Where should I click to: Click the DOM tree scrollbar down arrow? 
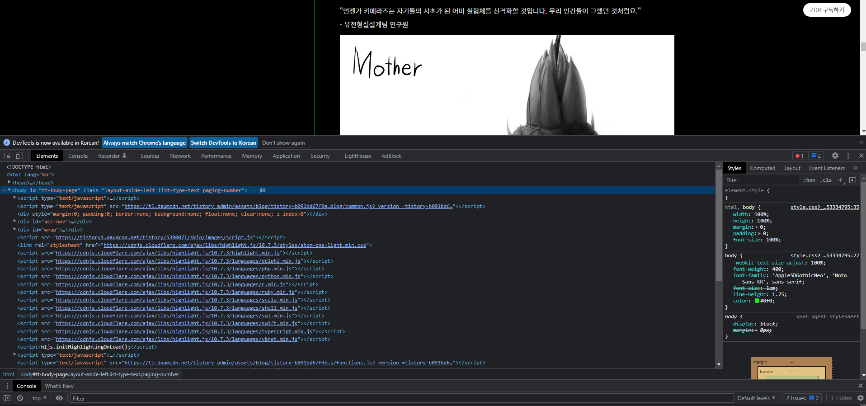coord(719,364)
